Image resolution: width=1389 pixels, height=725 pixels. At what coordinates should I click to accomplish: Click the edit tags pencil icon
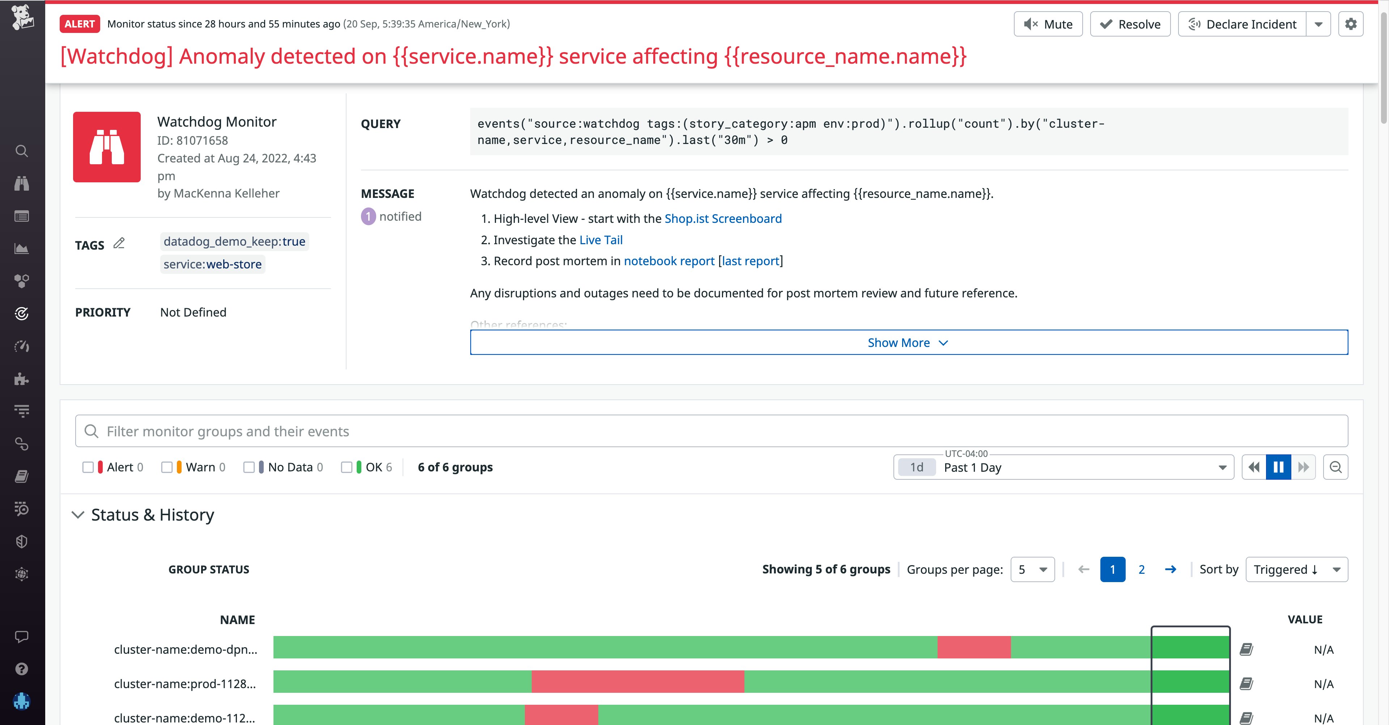pos(119,244)
